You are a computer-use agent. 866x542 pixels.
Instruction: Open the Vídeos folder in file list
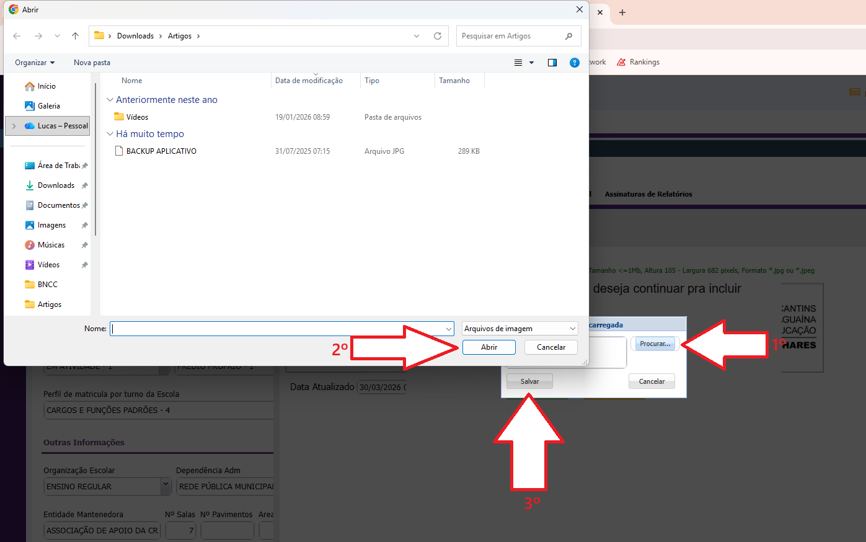[x=137, y=117]
